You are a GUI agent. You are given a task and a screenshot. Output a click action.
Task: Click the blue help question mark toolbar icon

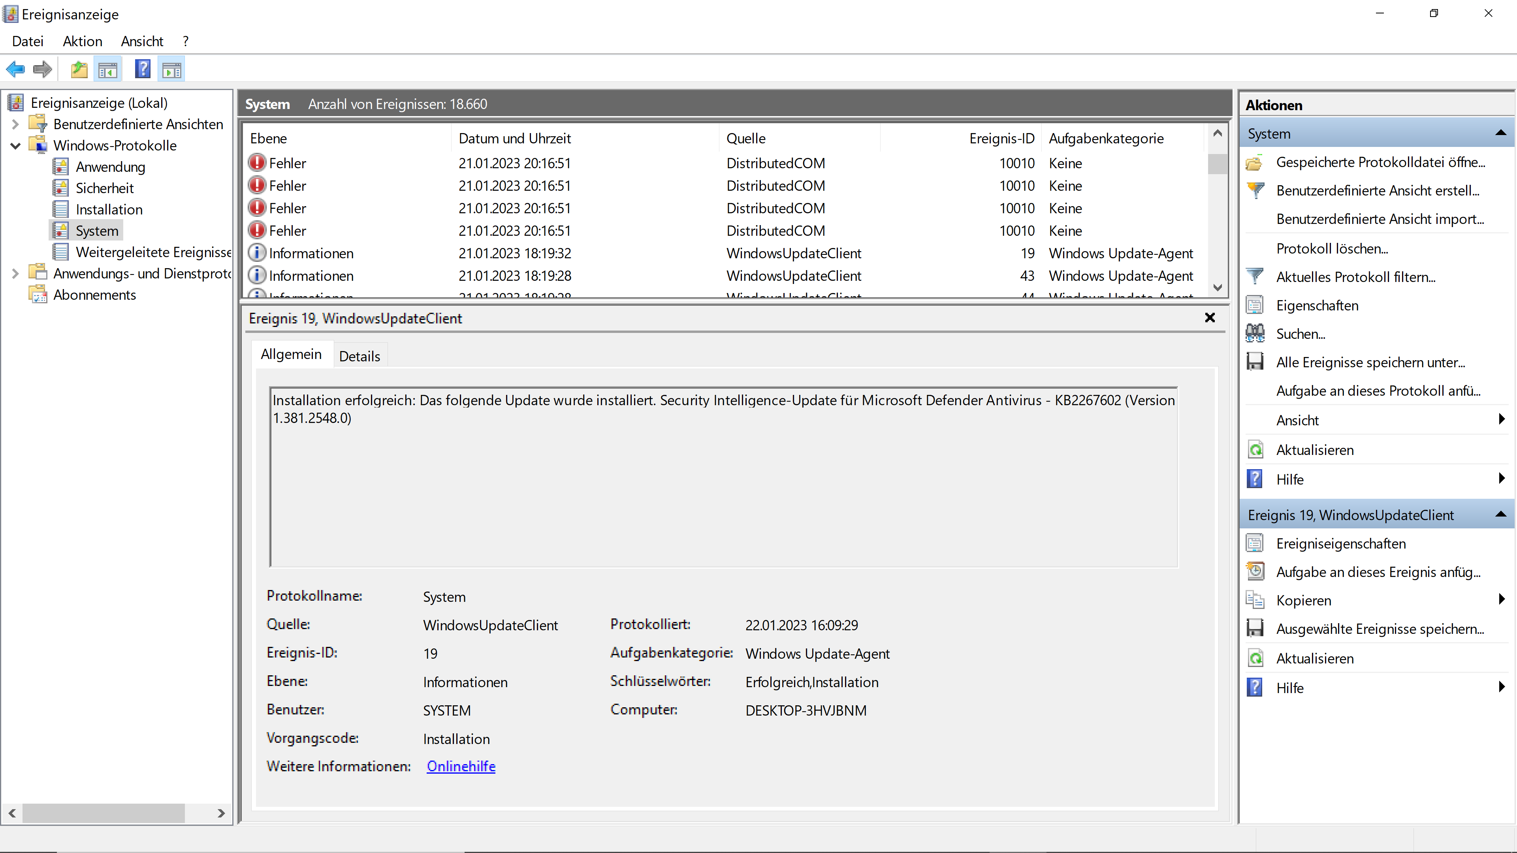point(143,70)
